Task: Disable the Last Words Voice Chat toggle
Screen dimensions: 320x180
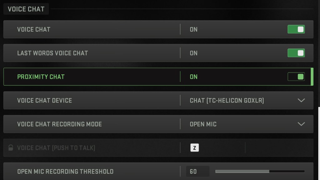Action: tap(296, 53)
